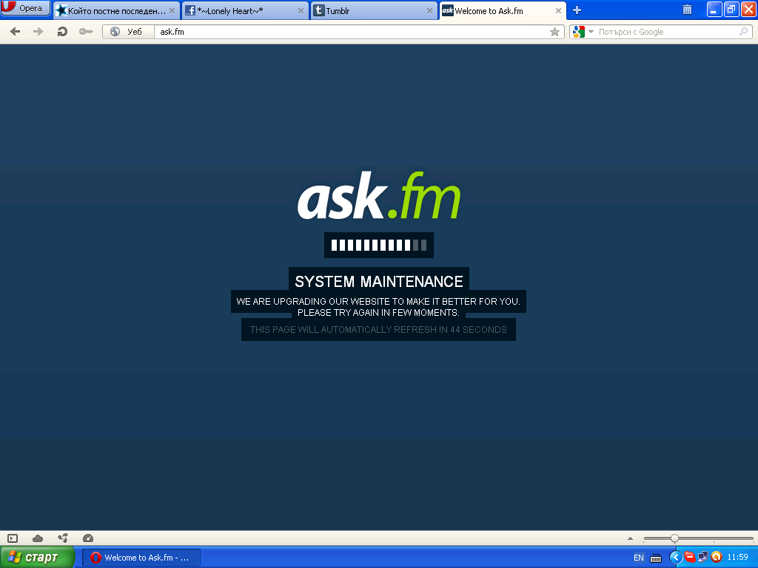Focus the address bar showing ask.fm

[353, 32]
